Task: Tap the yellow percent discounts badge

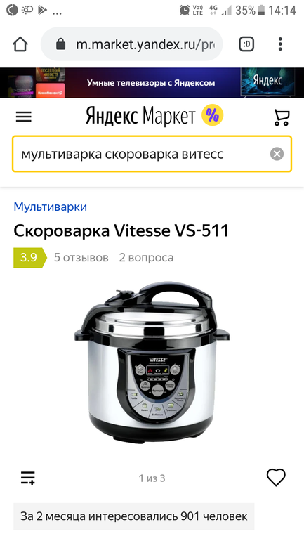Action: tap(212, 116)
